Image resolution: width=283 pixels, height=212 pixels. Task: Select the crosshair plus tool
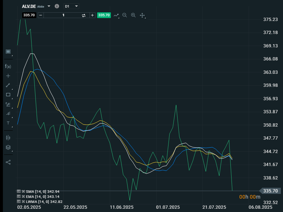8,76
